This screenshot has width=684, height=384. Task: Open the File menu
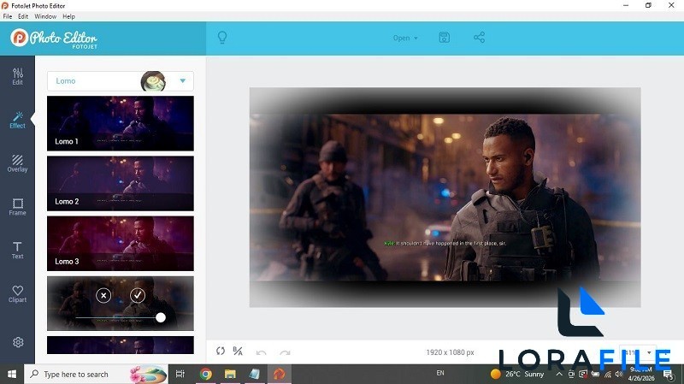(x=8, y=16)
